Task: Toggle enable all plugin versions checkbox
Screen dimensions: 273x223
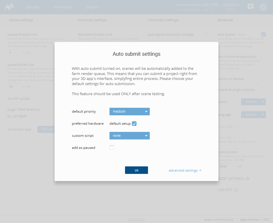Action: click(x=264, y=90)
